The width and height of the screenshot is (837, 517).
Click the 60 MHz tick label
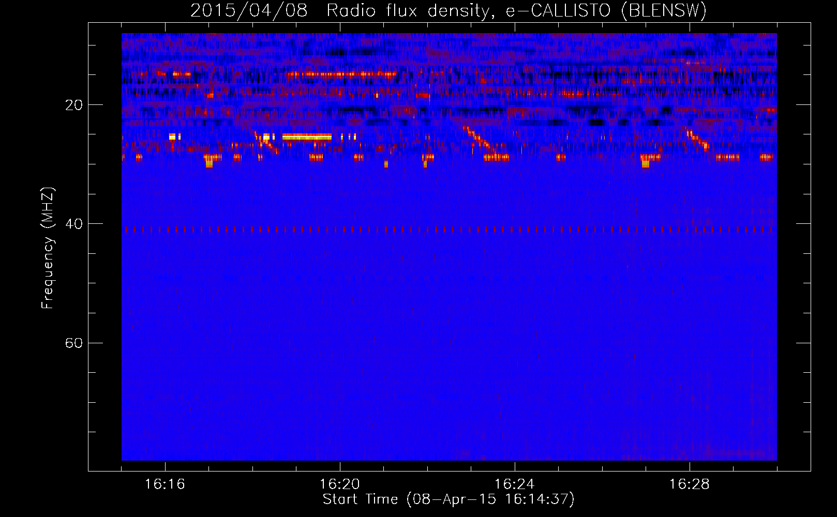73,343
